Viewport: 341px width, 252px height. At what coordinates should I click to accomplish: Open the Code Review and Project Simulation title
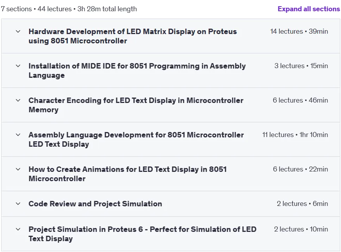95,204
